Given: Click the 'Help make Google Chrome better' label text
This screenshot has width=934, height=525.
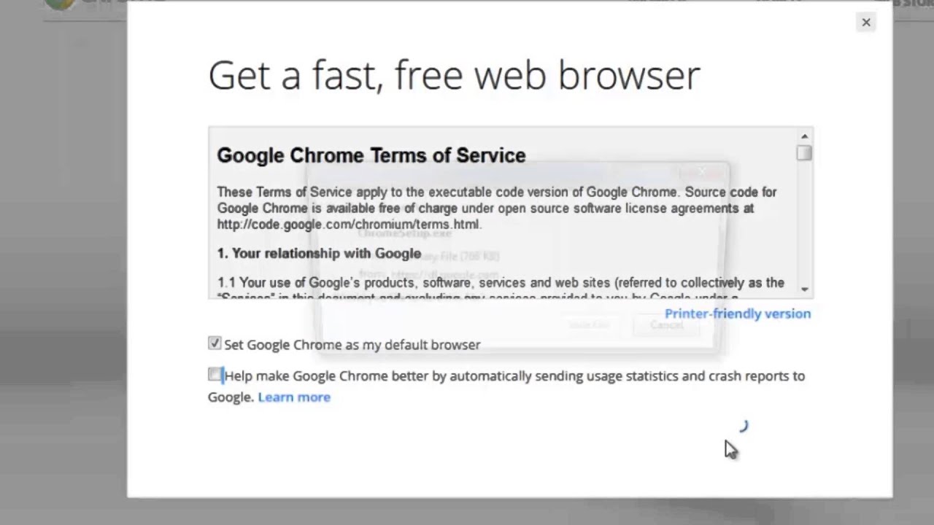Looking at the screenshot, I should [x=511, y=376].
